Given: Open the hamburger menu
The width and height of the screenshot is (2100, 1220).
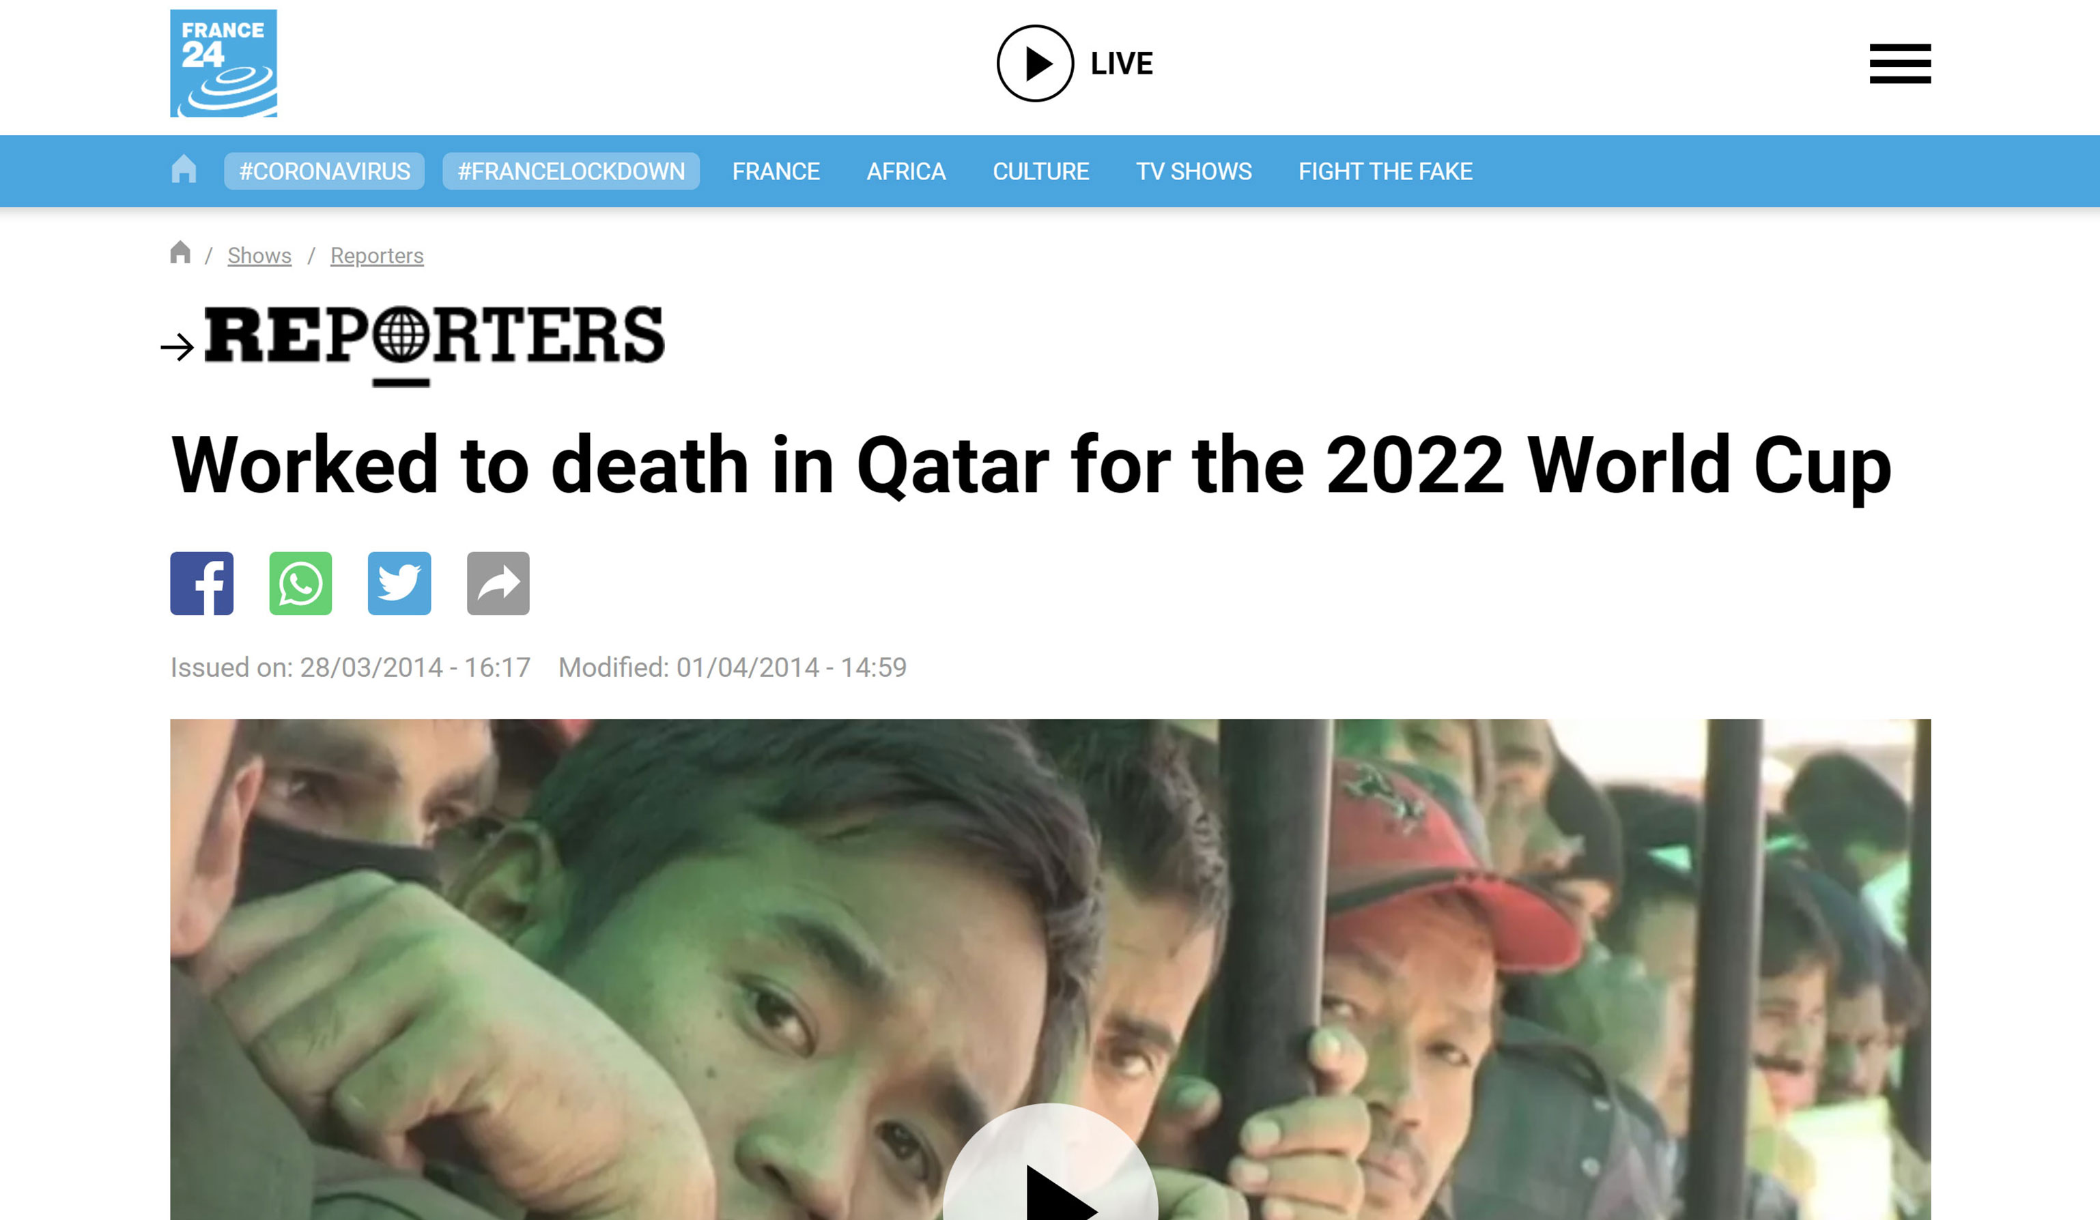Looking at the screenshot, I should (1900, 63).
